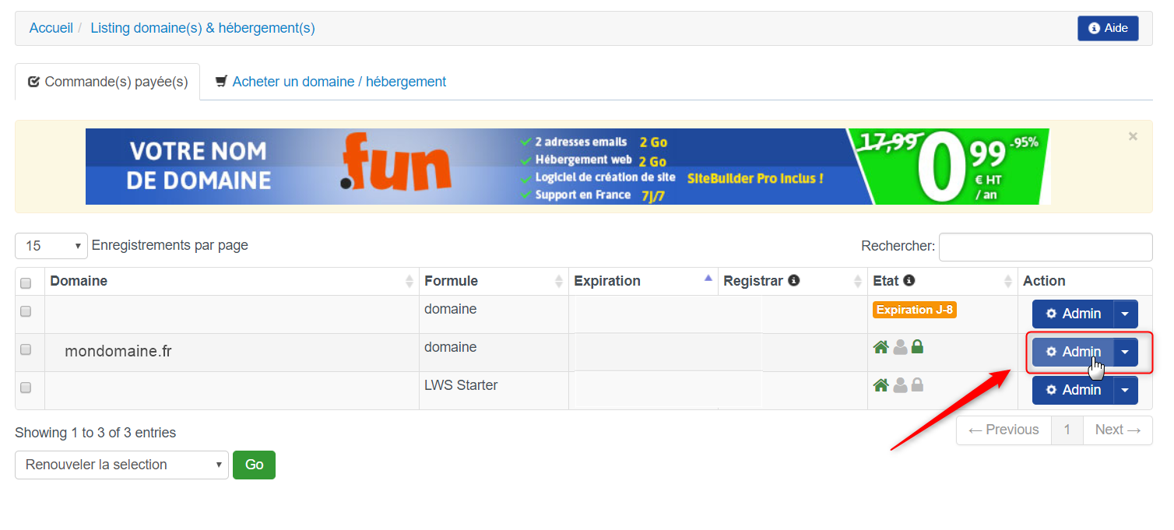The image size is (1174, 530).
Task: Click grey user icon in mondomaine.fr row
Action: (x=900, y=347)
